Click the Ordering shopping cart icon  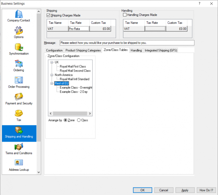(19, 64)
